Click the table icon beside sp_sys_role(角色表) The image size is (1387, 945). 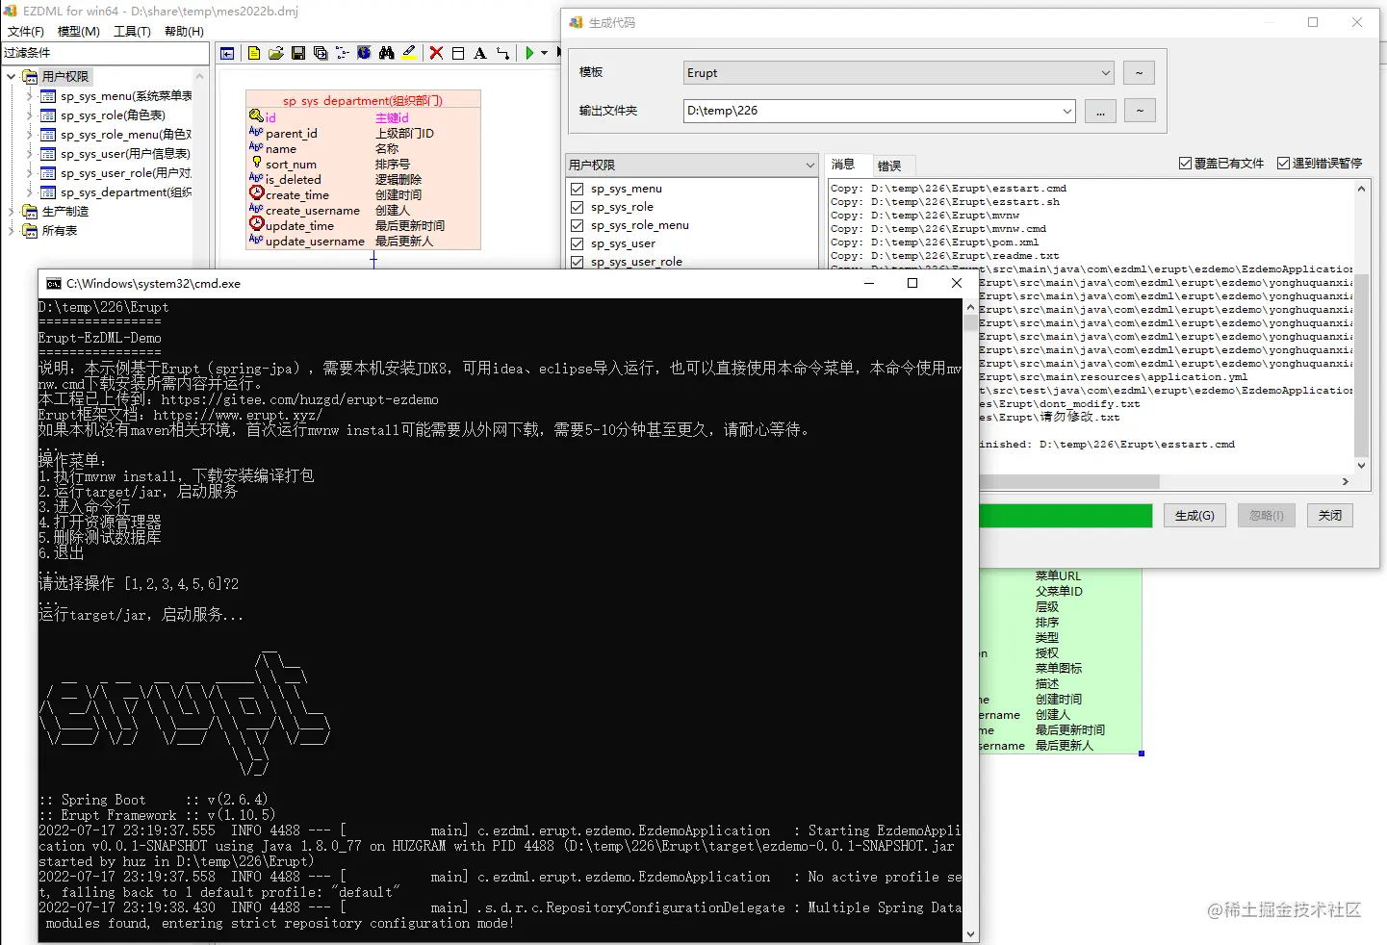pyautogui.click(x=48, y=115)
